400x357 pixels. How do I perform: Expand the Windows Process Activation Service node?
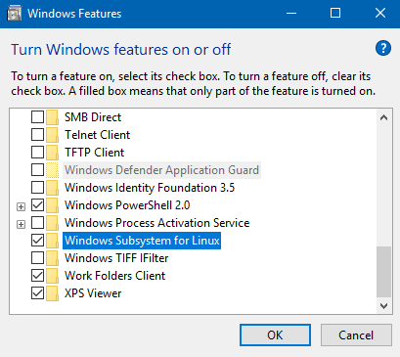click(x=22, y=224)
